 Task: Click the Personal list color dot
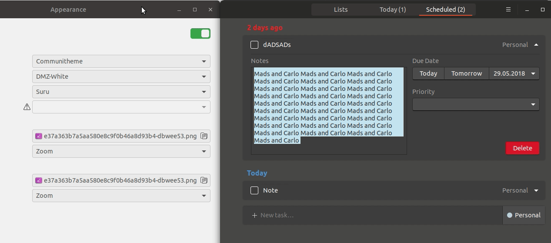[x=510, y=215]
